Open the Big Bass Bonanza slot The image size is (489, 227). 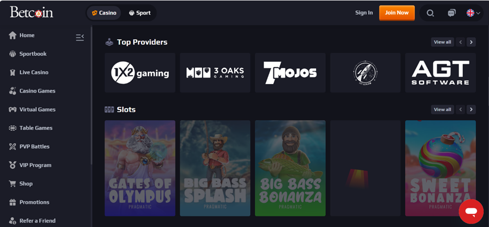coord(291,168)
